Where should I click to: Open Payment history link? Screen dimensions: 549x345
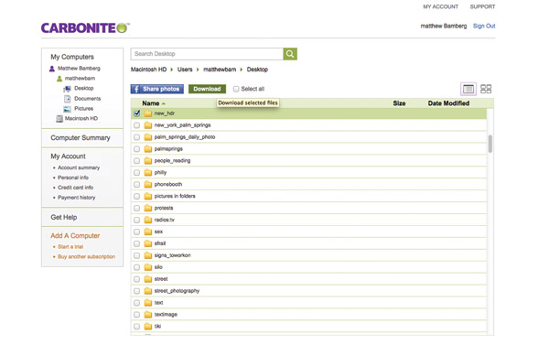pos(76,198)
